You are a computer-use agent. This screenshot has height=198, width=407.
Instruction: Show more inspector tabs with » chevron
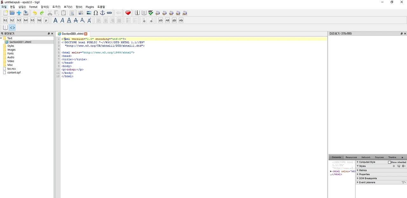(402, 157)
